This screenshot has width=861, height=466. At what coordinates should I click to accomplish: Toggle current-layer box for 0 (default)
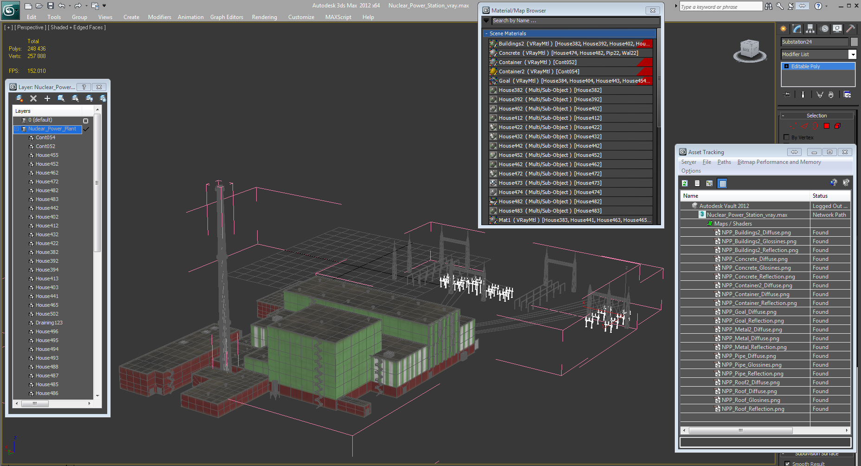(x=85, y=121)
